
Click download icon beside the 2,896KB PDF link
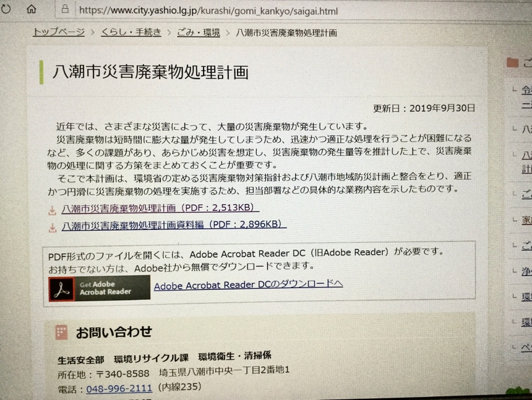coord(53,228)
